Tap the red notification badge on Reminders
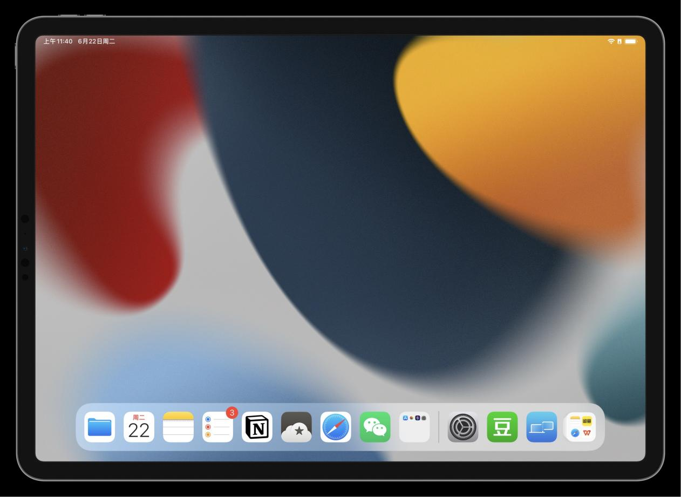 point(232,413)
